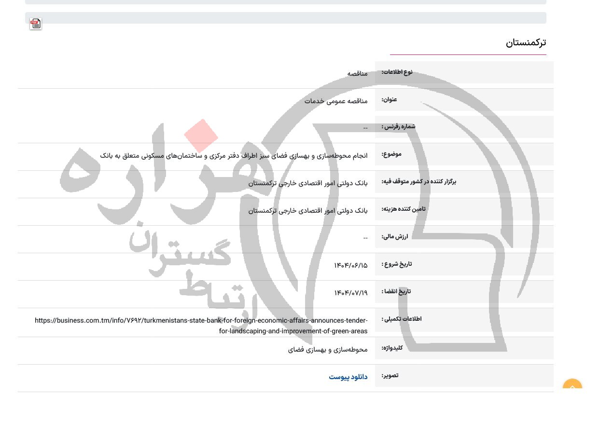Select the کلیدواژه keyword محوطه‌سازی و بهسازی فضای
Screen dimensions: 600x423
[327, 349]
